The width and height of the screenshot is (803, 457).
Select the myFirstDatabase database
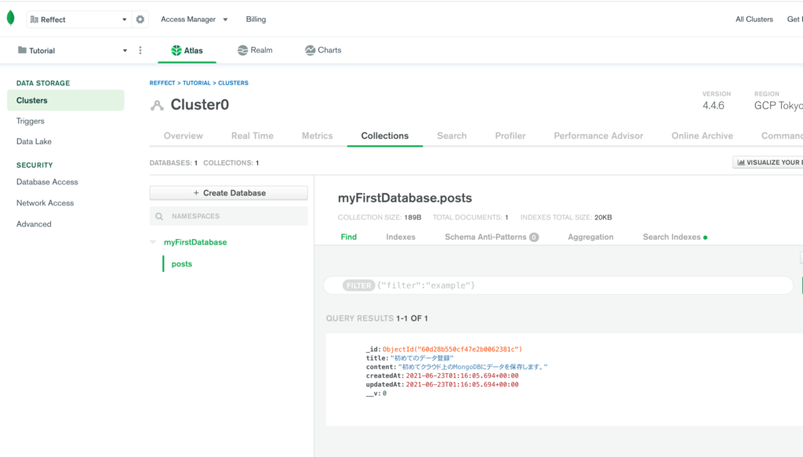[x=195, y=242]
